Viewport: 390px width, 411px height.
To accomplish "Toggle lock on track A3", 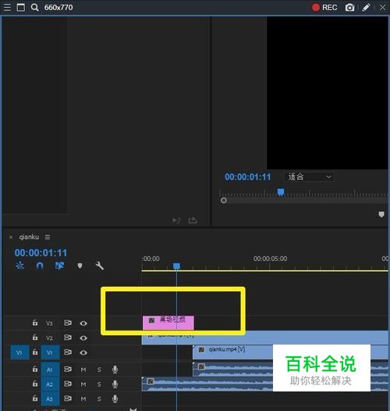I will 35,398.
